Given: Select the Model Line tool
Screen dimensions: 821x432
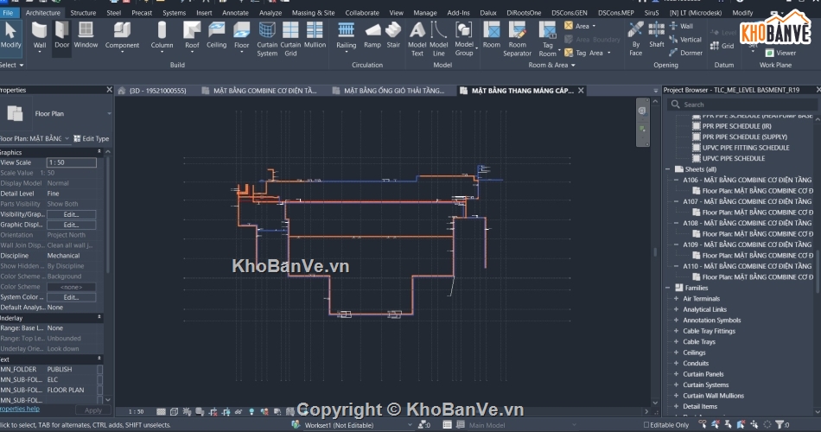Looking at the screenshot, I should pos(439,39).
